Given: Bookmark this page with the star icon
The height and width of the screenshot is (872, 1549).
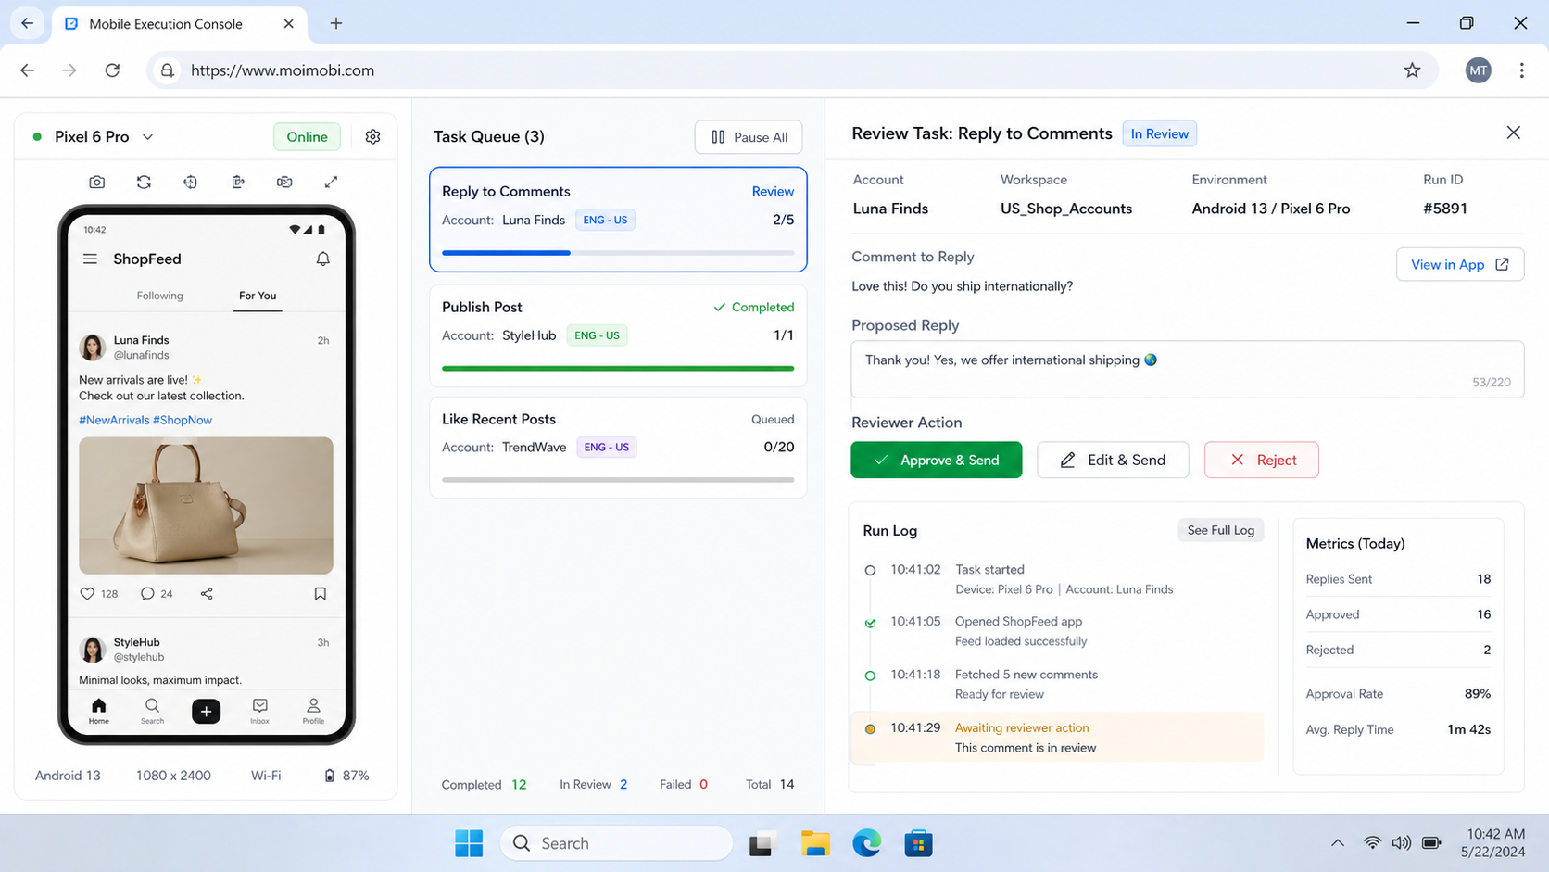Looking at the screenshot, I should point(1412,70).
